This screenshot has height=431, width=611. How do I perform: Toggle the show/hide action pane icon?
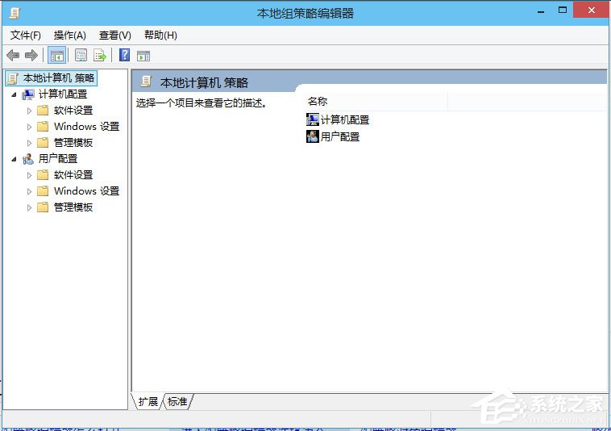[143, 55]
